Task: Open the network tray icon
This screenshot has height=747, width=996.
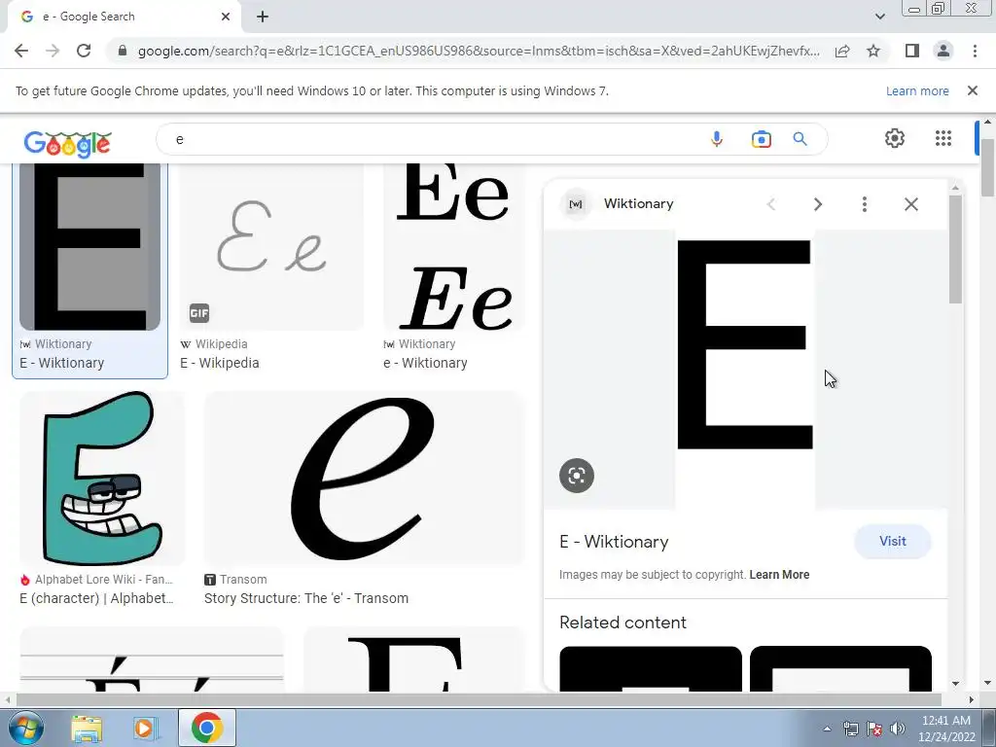Action: [851, 729]
